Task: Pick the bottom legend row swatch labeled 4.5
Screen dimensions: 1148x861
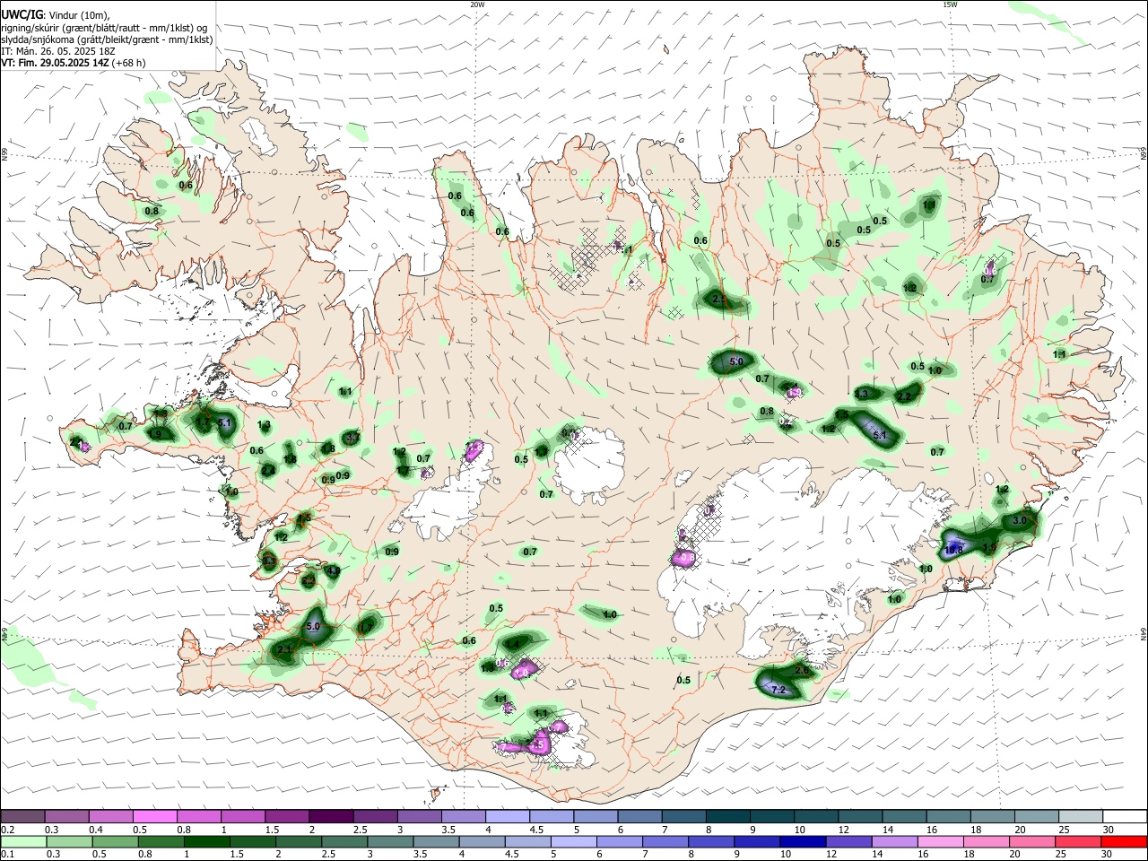Action: [x=528, y=841]
